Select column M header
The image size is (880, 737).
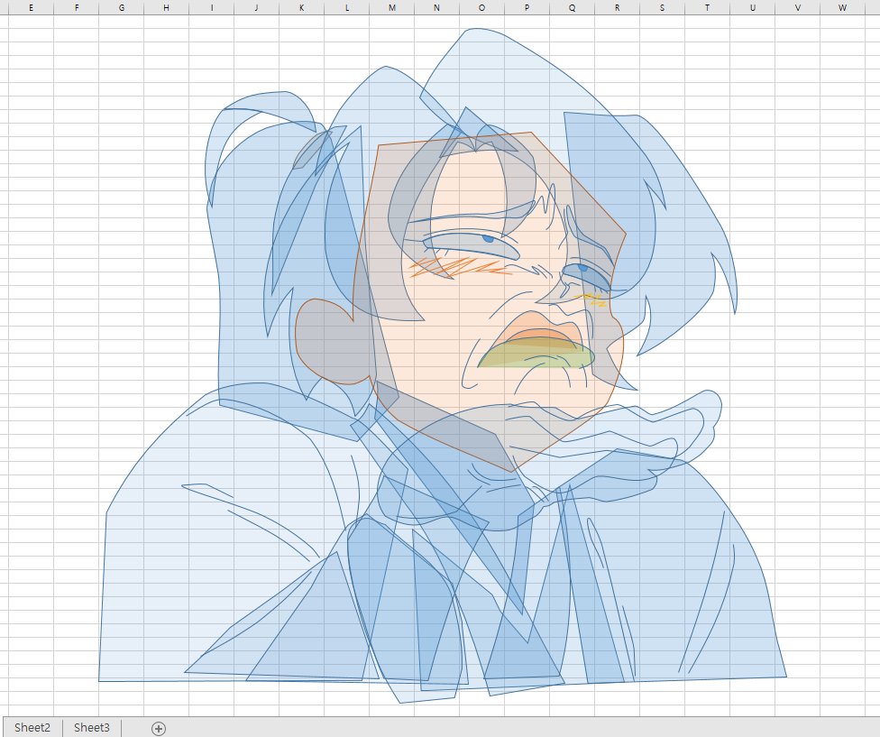point(391,7)
